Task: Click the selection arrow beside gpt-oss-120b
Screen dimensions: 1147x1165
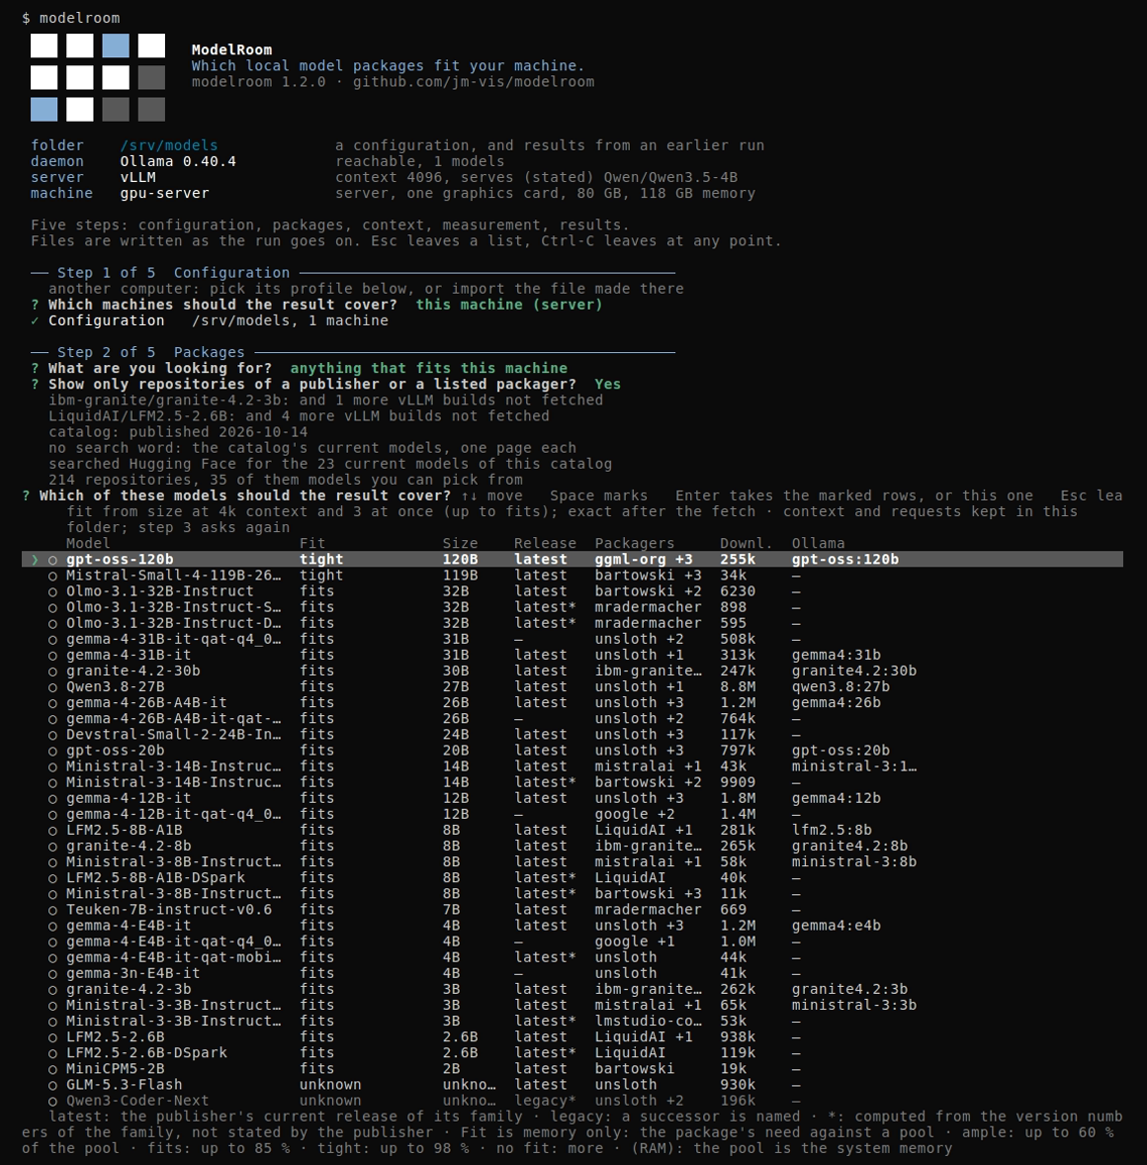Action: point(35,560)
